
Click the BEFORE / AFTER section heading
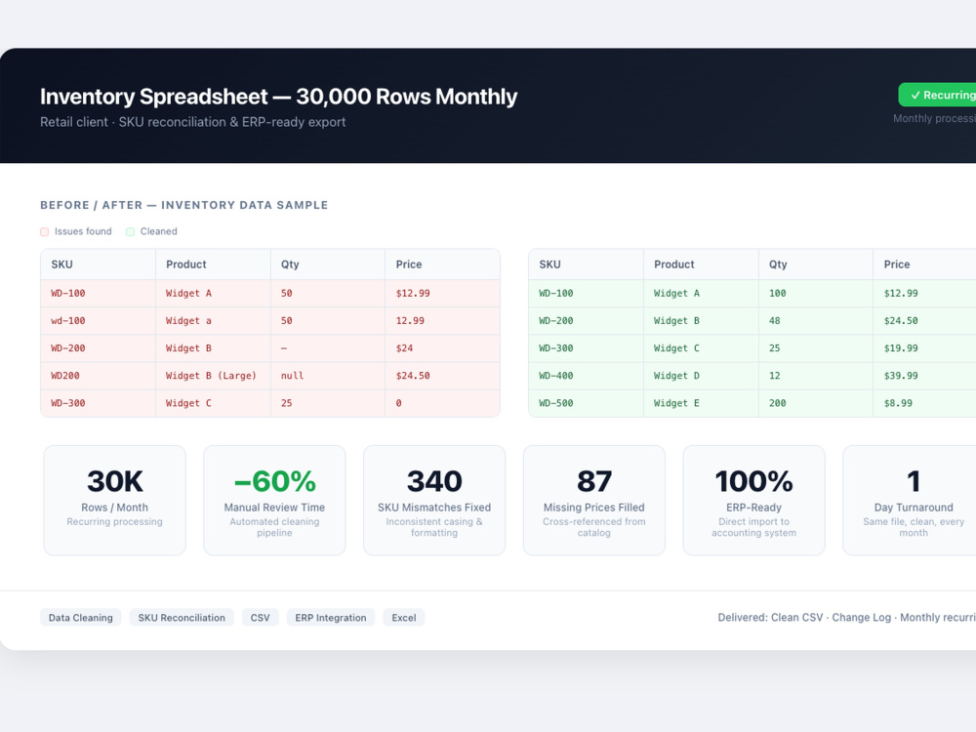[x=184, y=205]
